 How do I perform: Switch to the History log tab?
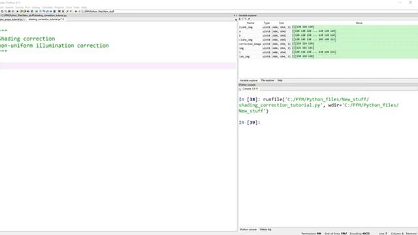(265, 229)
